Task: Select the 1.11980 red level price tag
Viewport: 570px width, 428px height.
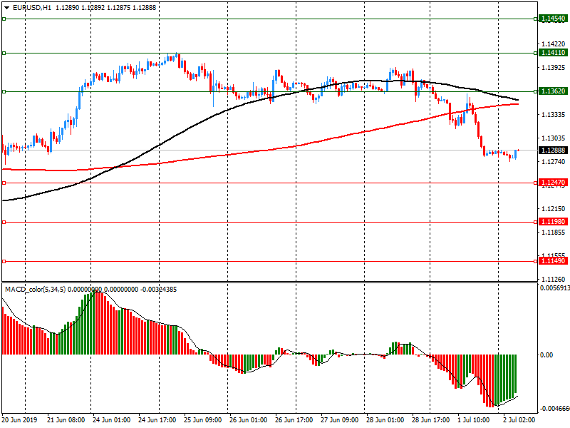Action: [x=554, y=222]
